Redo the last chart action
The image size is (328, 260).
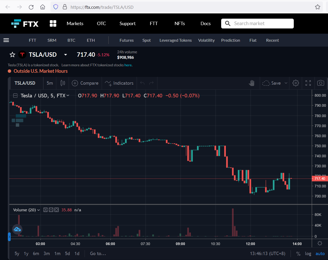click(151, 83)
